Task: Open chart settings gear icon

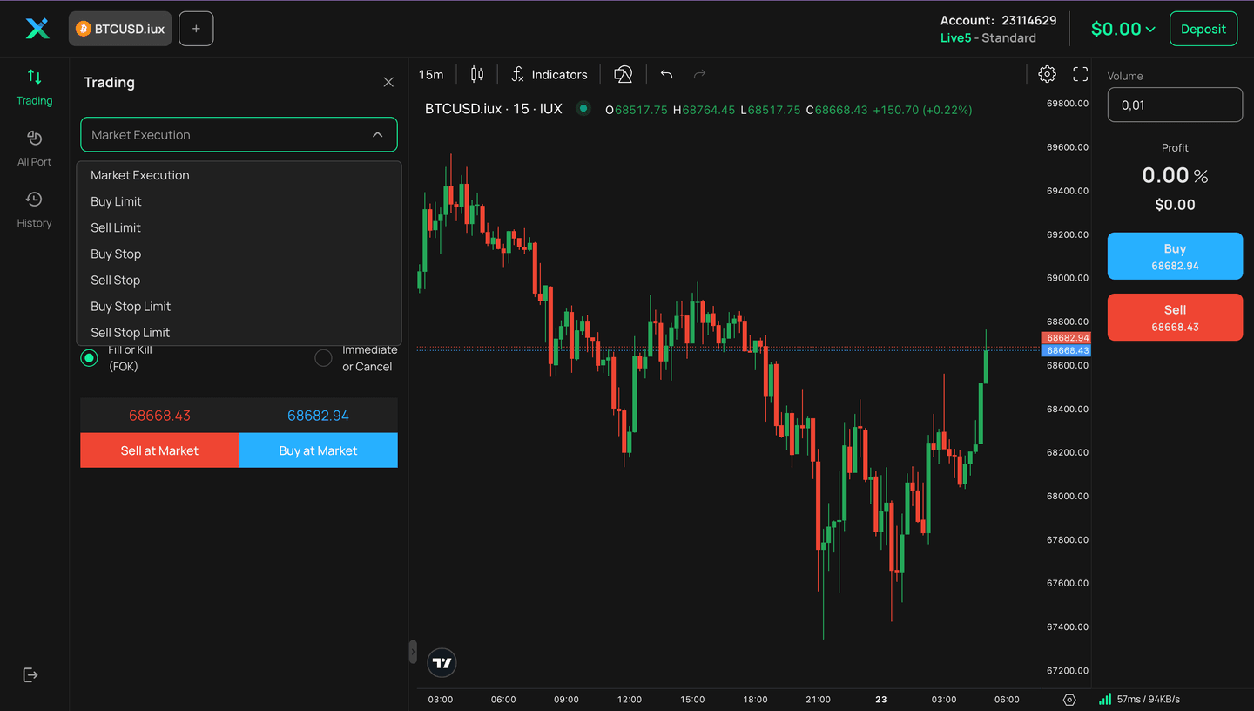Action: [x=1047, y=75]
